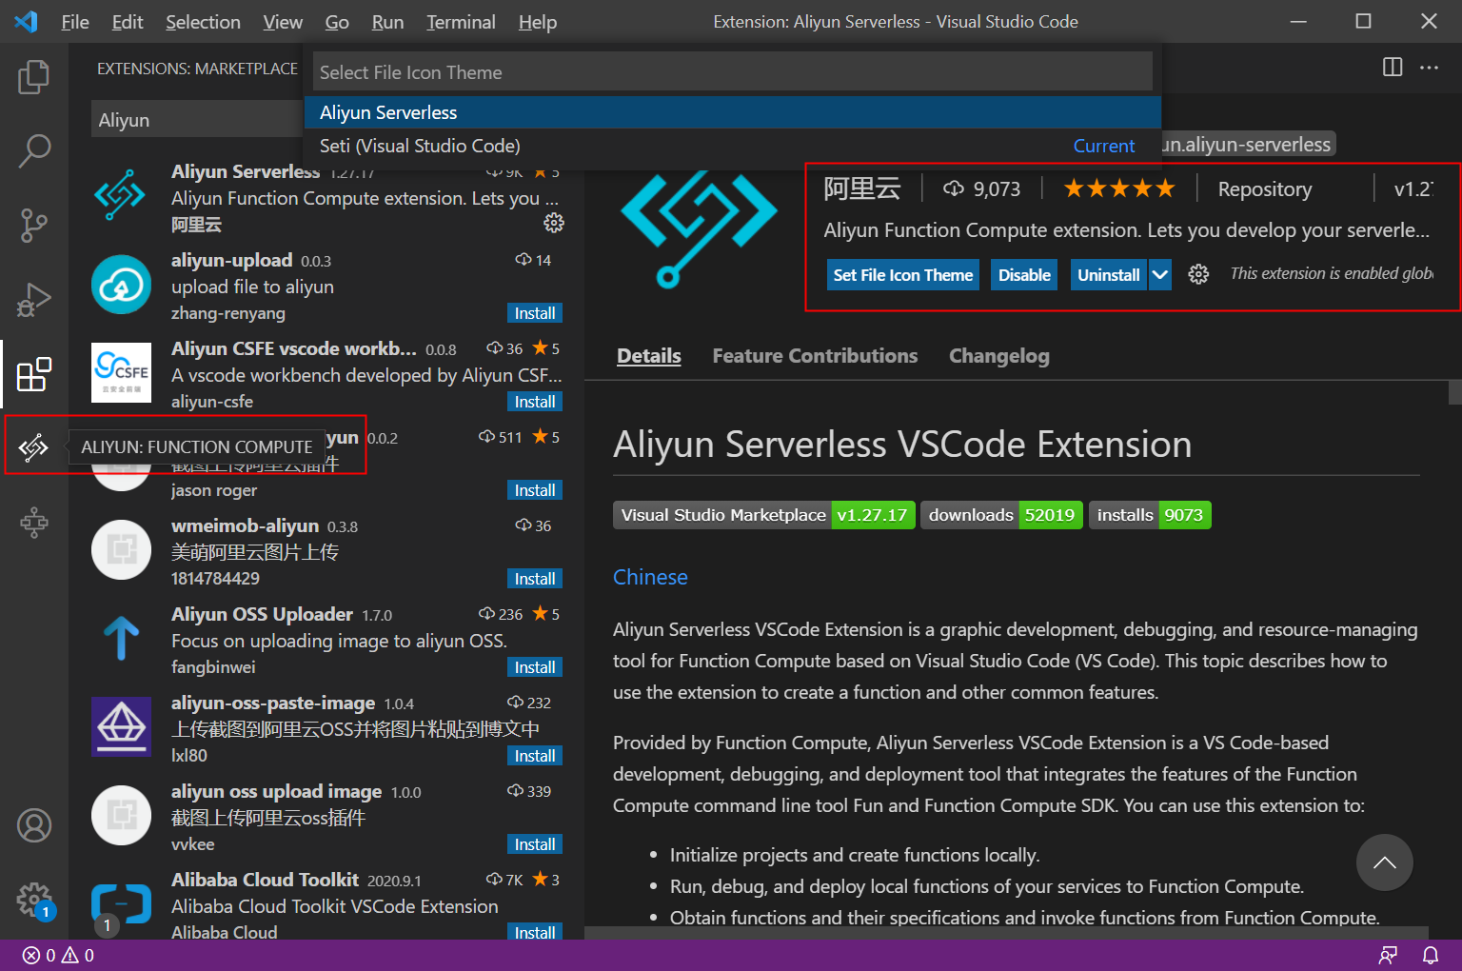Open the Repository link

(x=1264, y=189)
